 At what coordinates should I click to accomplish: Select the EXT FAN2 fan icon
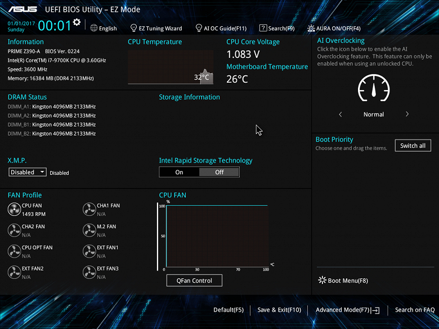click(14, 273)
